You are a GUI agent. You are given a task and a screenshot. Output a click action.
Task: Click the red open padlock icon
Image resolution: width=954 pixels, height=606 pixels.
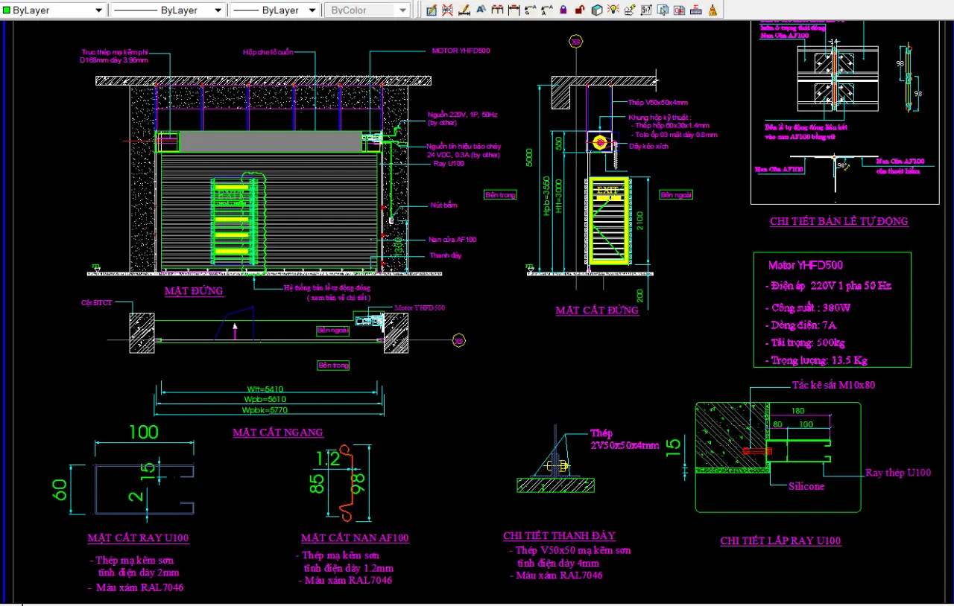[x=580, y=10]
